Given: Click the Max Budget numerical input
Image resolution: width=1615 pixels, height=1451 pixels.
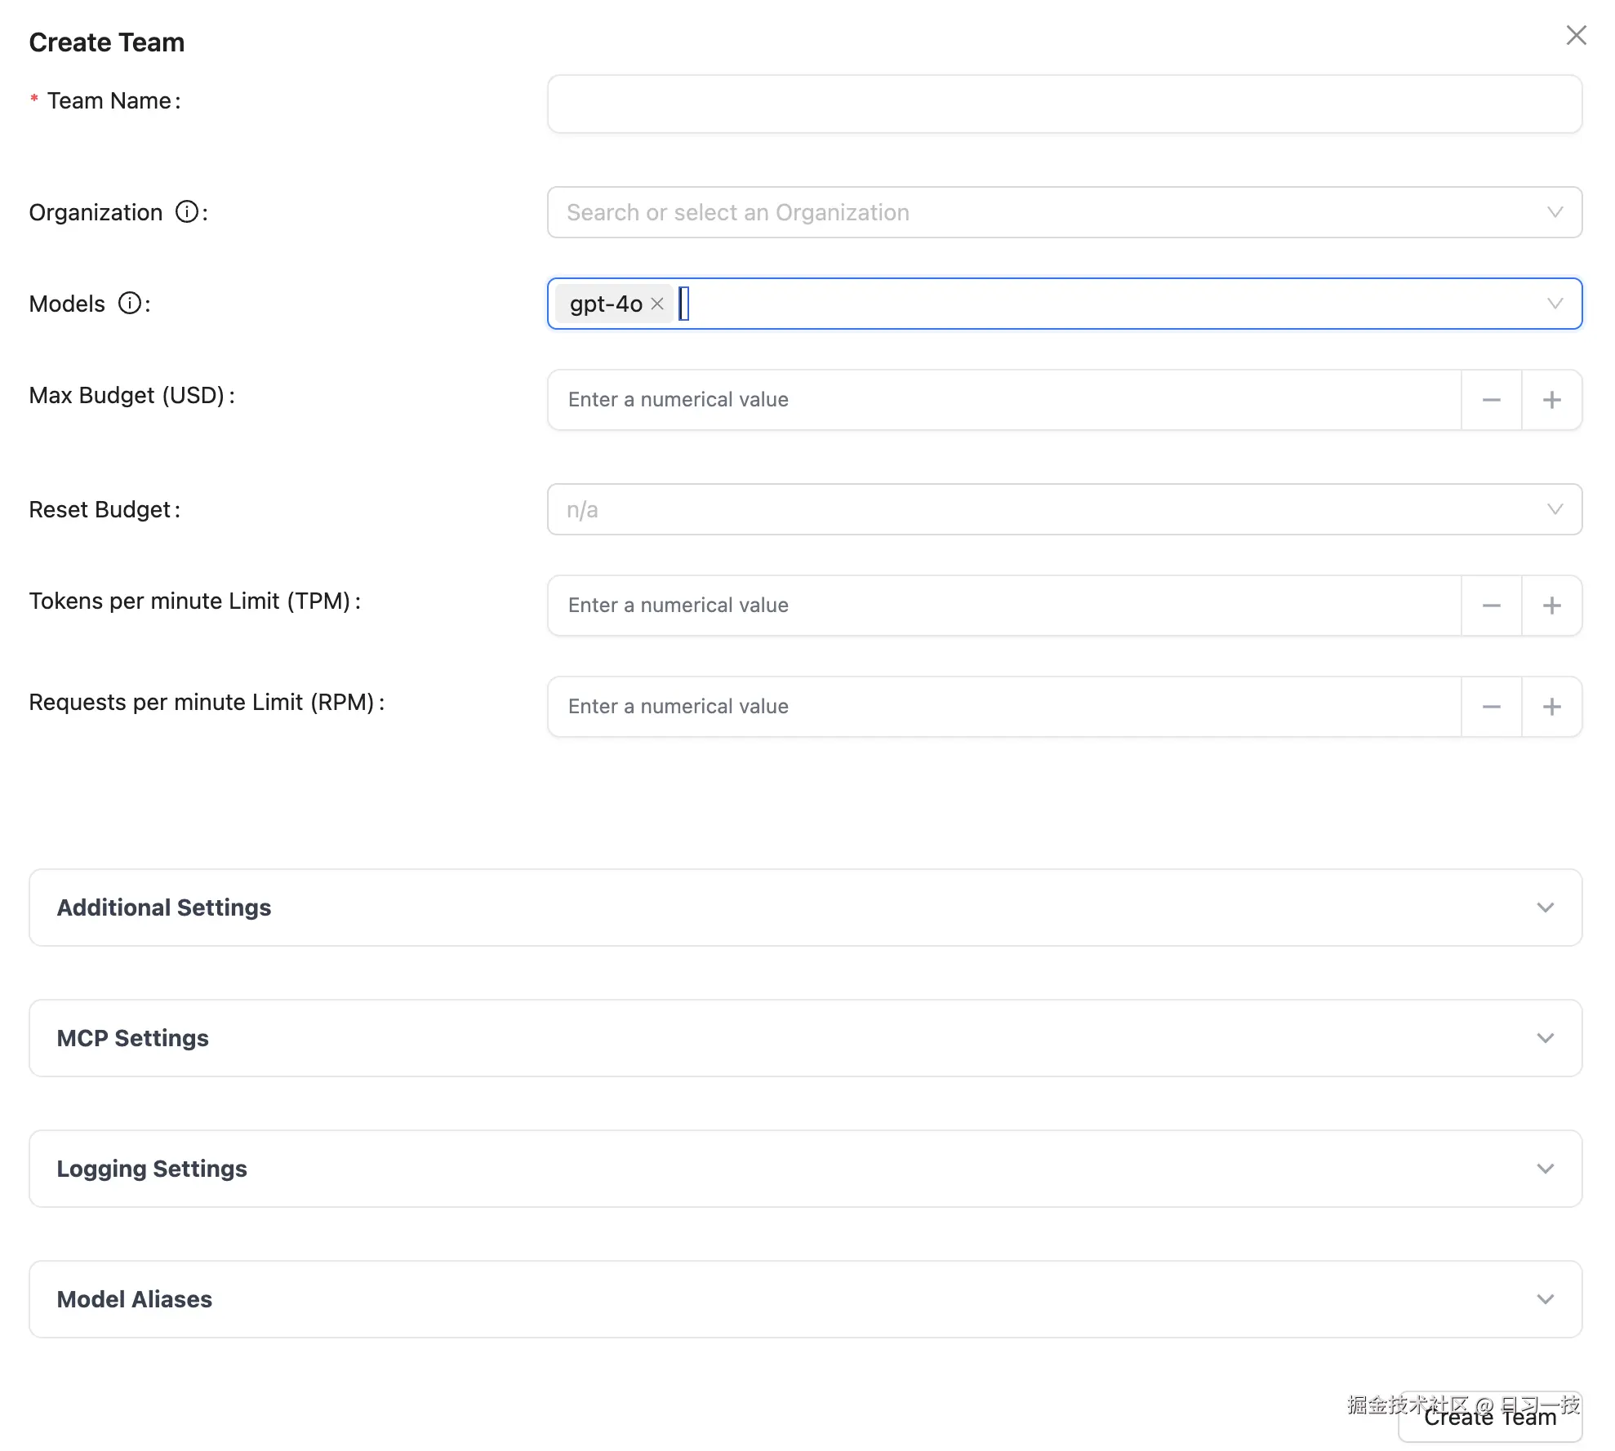Looking at the screenshot, I should pyautogui.click(x=1004, y=400).
